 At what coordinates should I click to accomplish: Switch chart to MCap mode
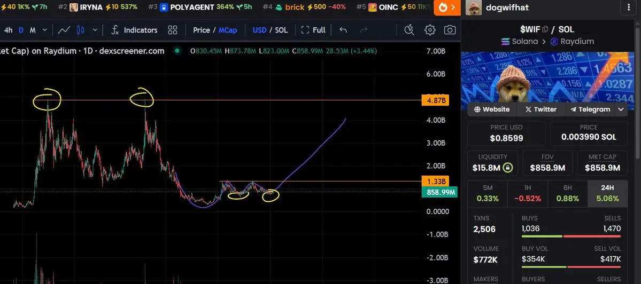[x=228, y=30]
